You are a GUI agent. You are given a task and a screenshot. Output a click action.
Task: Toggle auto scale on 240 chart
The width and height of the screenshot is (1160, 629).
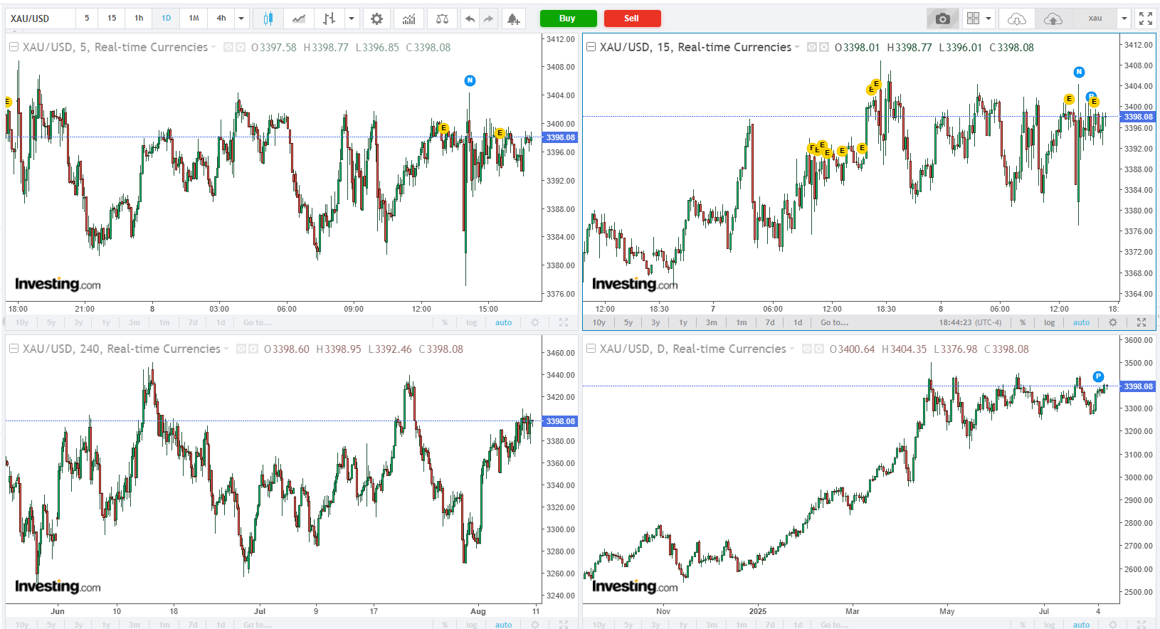[x=504, y=625]
